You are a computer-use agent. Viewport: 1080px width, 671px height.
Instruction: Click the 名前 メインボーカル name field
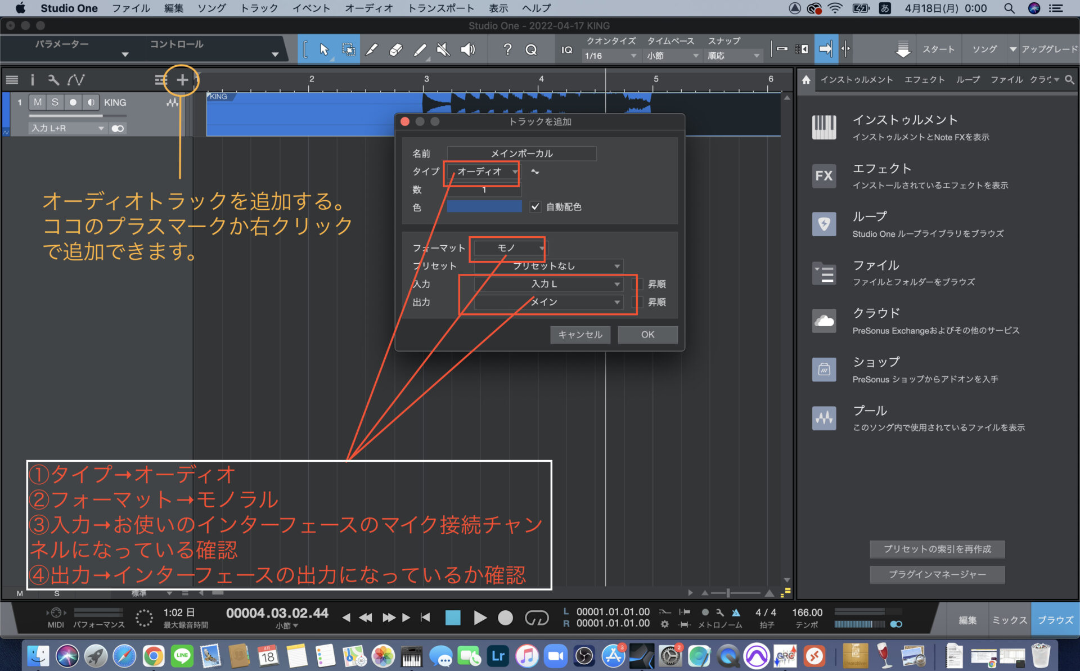pyautogui.click(x=522, y=154)
